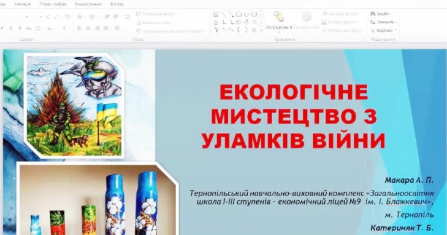The width and height of the screenshot is (447, 235).
Task: Open the font color picker
Action: (x=64, y=28)
